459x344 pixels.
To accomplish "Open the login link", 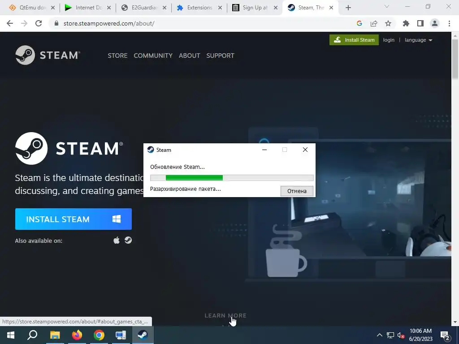I will [389, 40].
